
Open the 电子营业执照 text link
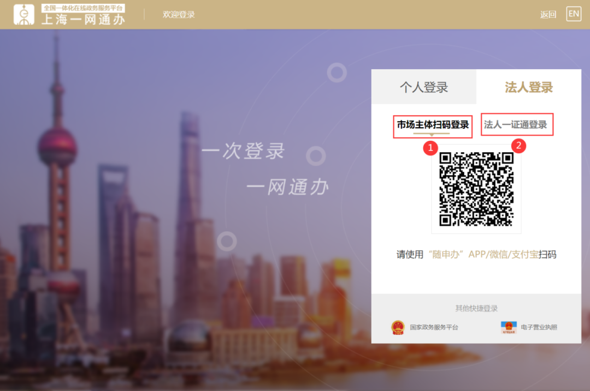[539, 327]
